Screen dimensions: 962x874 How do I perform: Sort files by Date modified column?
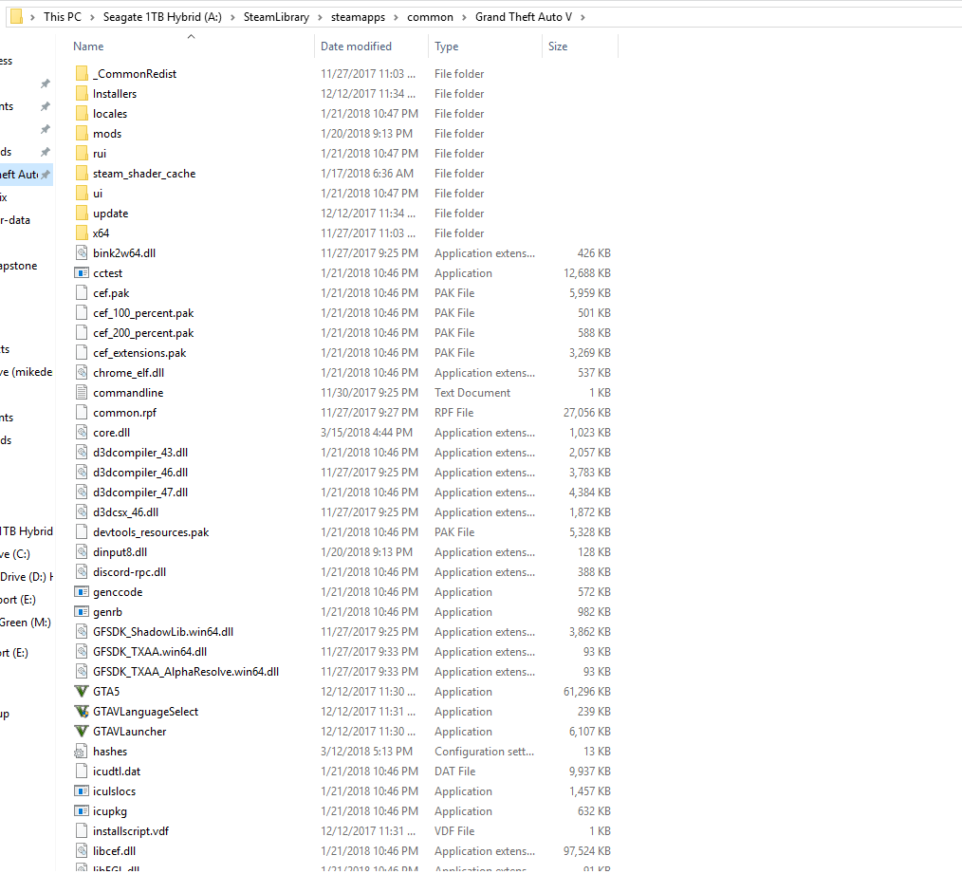coord(356,46)
